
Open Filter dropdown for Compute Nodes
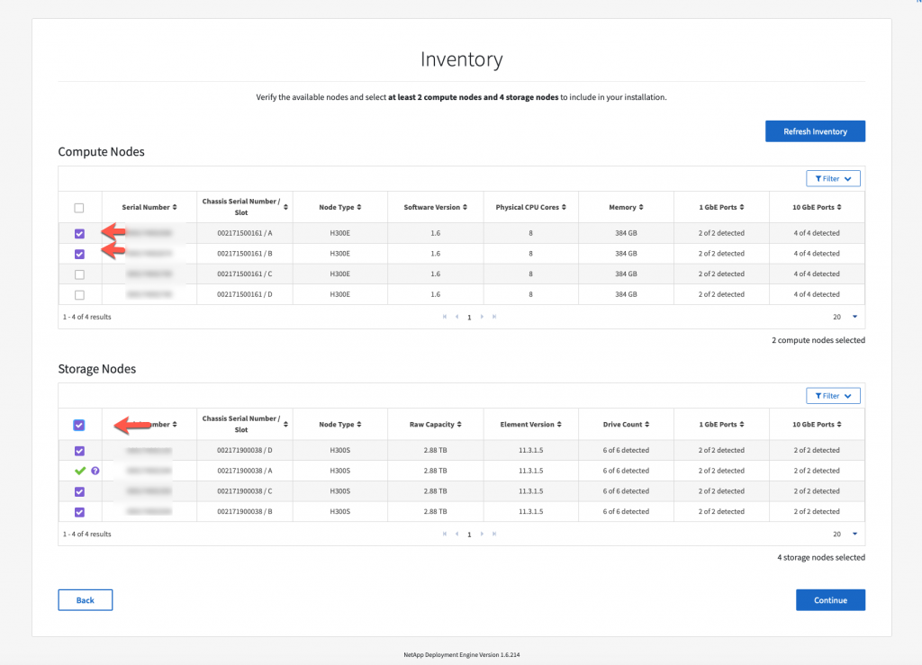click(833, 178)
